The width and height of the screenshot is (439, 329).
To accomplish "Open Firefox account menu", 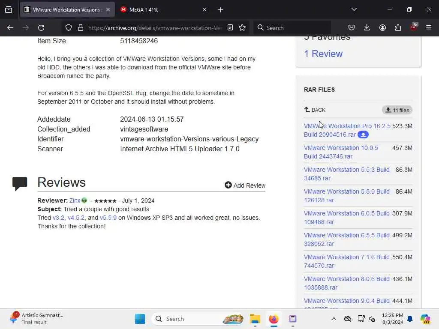I will pyautogui.click(x=382, y=28).
